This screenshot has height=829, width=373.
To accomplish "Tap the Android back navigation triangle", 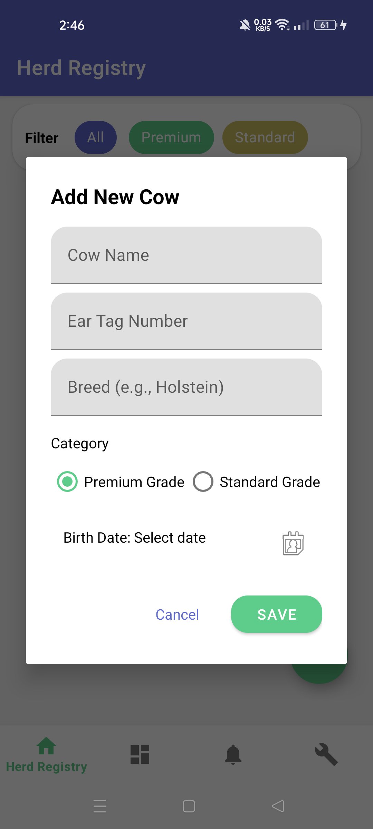I will pos(278,806).
